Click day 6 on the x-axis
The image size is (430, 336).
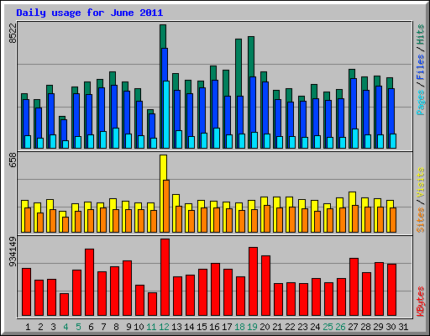[x=91, y=327]
